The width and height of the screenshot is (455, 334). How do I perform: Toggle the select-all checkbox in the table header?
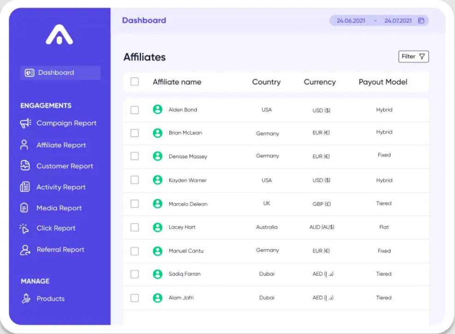click(x=135, y=82)
